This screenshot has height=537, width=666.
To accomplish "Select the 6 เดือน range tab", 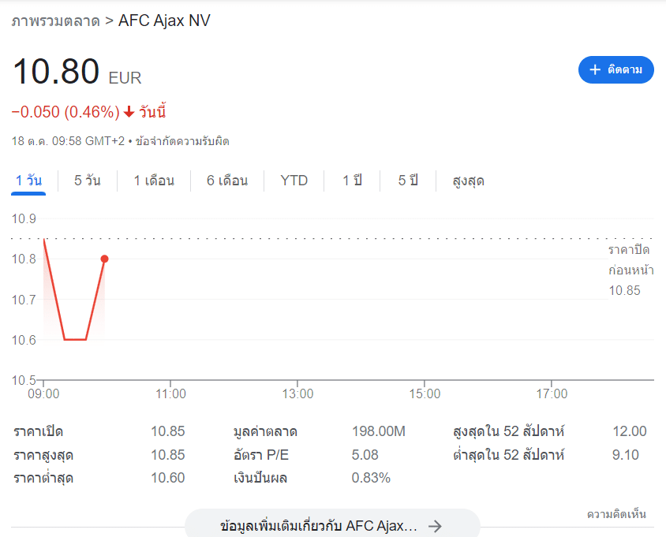I will [x=227, y=181].
